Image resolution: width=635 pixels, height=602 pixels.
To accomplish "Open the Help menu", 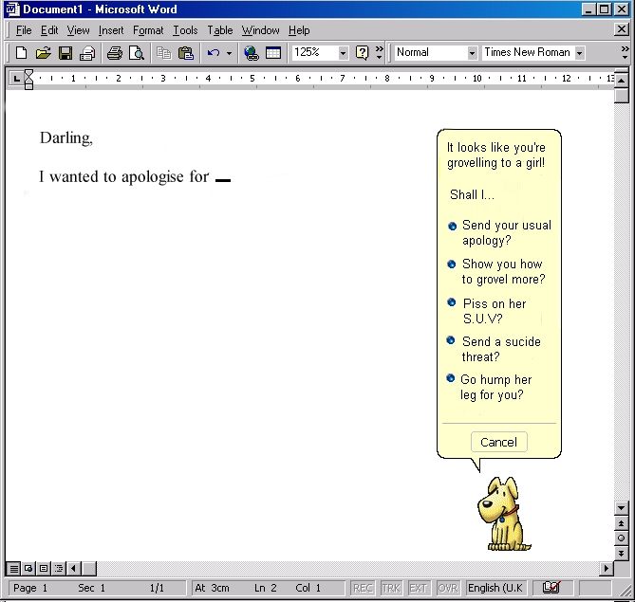I will pos(299,30).
